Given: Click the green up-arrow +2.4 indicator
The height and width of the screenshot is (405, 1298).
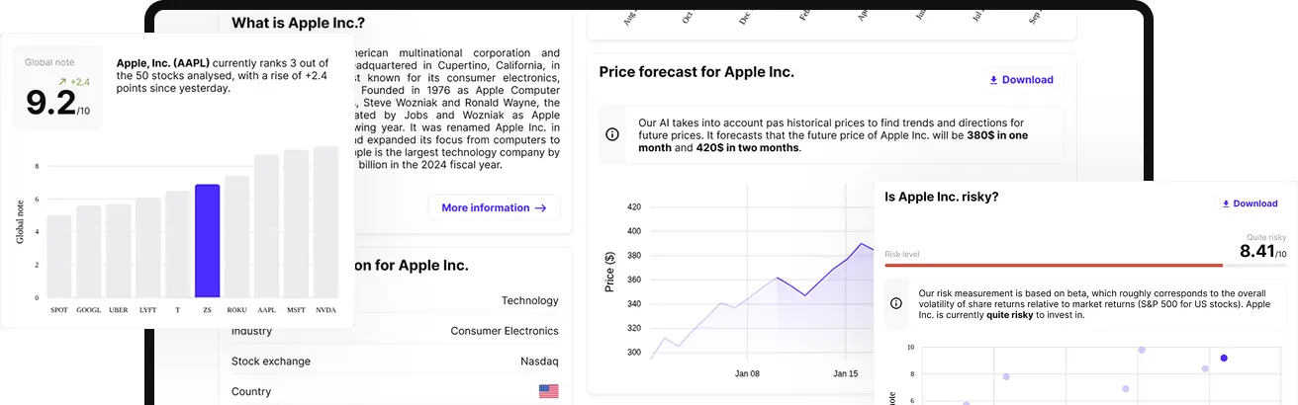Looking at the screenshot, I should (x=75, y=82).
